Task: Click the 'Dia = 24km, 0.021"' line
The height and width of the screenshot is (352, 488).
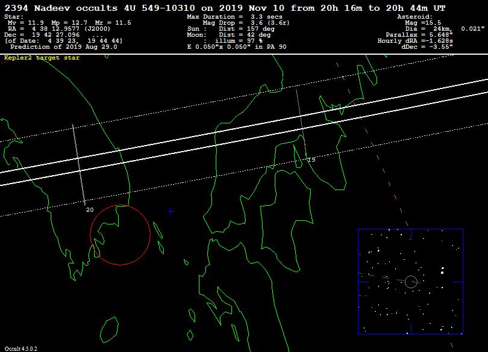Action: coord(445,29)
